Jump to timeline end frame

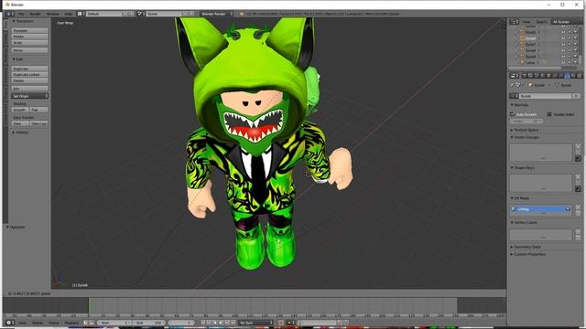coord(233,323)
